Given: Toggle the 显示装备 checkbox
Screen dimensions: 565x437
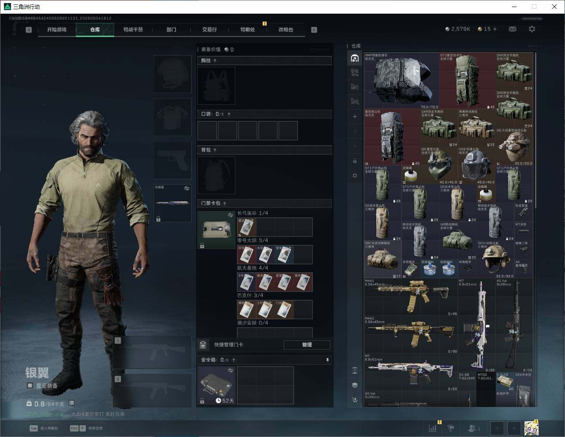Looking at the screenshot, I should [30, 385].
